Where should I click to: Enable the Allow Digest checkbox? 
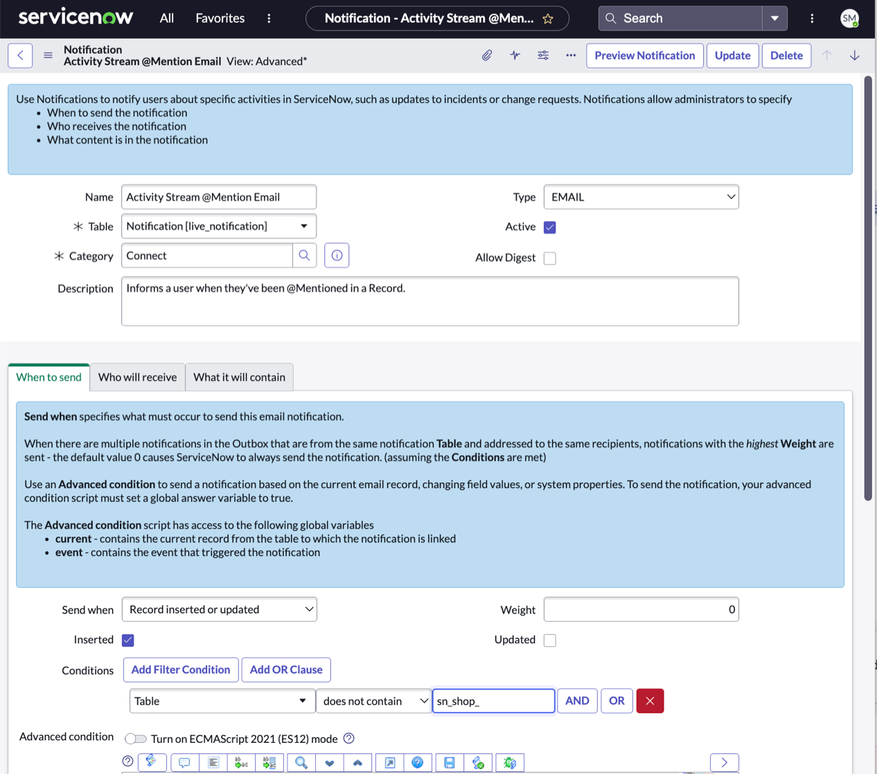coord(550,258)
